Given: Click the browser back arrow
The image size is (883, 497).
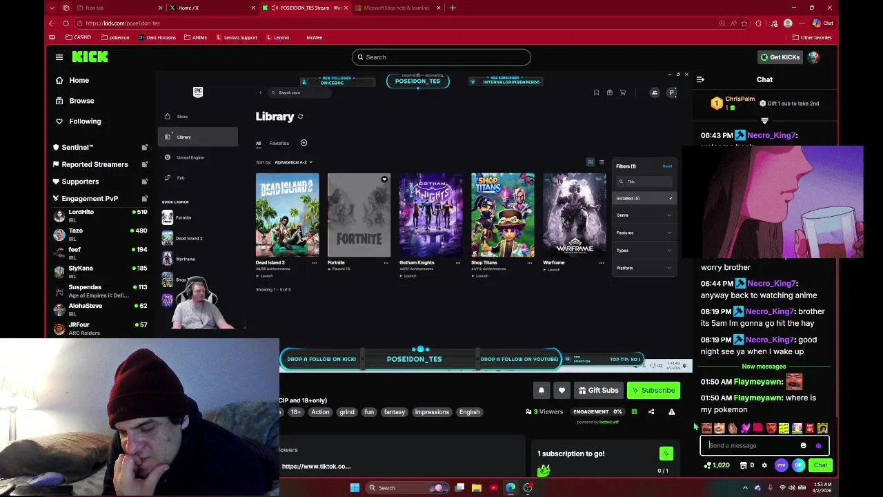Looking at the screenshot, I should [52, 23].
